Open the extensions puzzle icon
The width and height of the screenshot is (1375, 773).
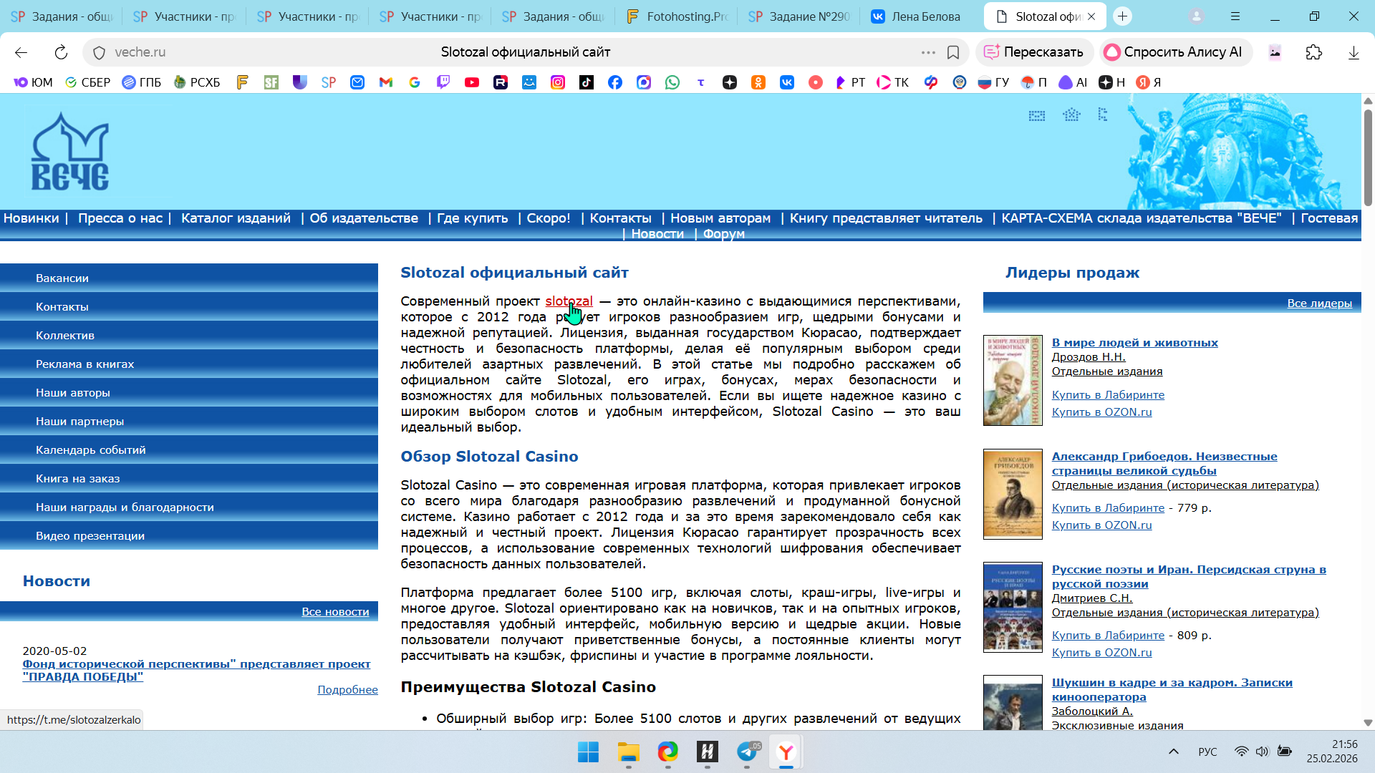(x=1313, y=52)
